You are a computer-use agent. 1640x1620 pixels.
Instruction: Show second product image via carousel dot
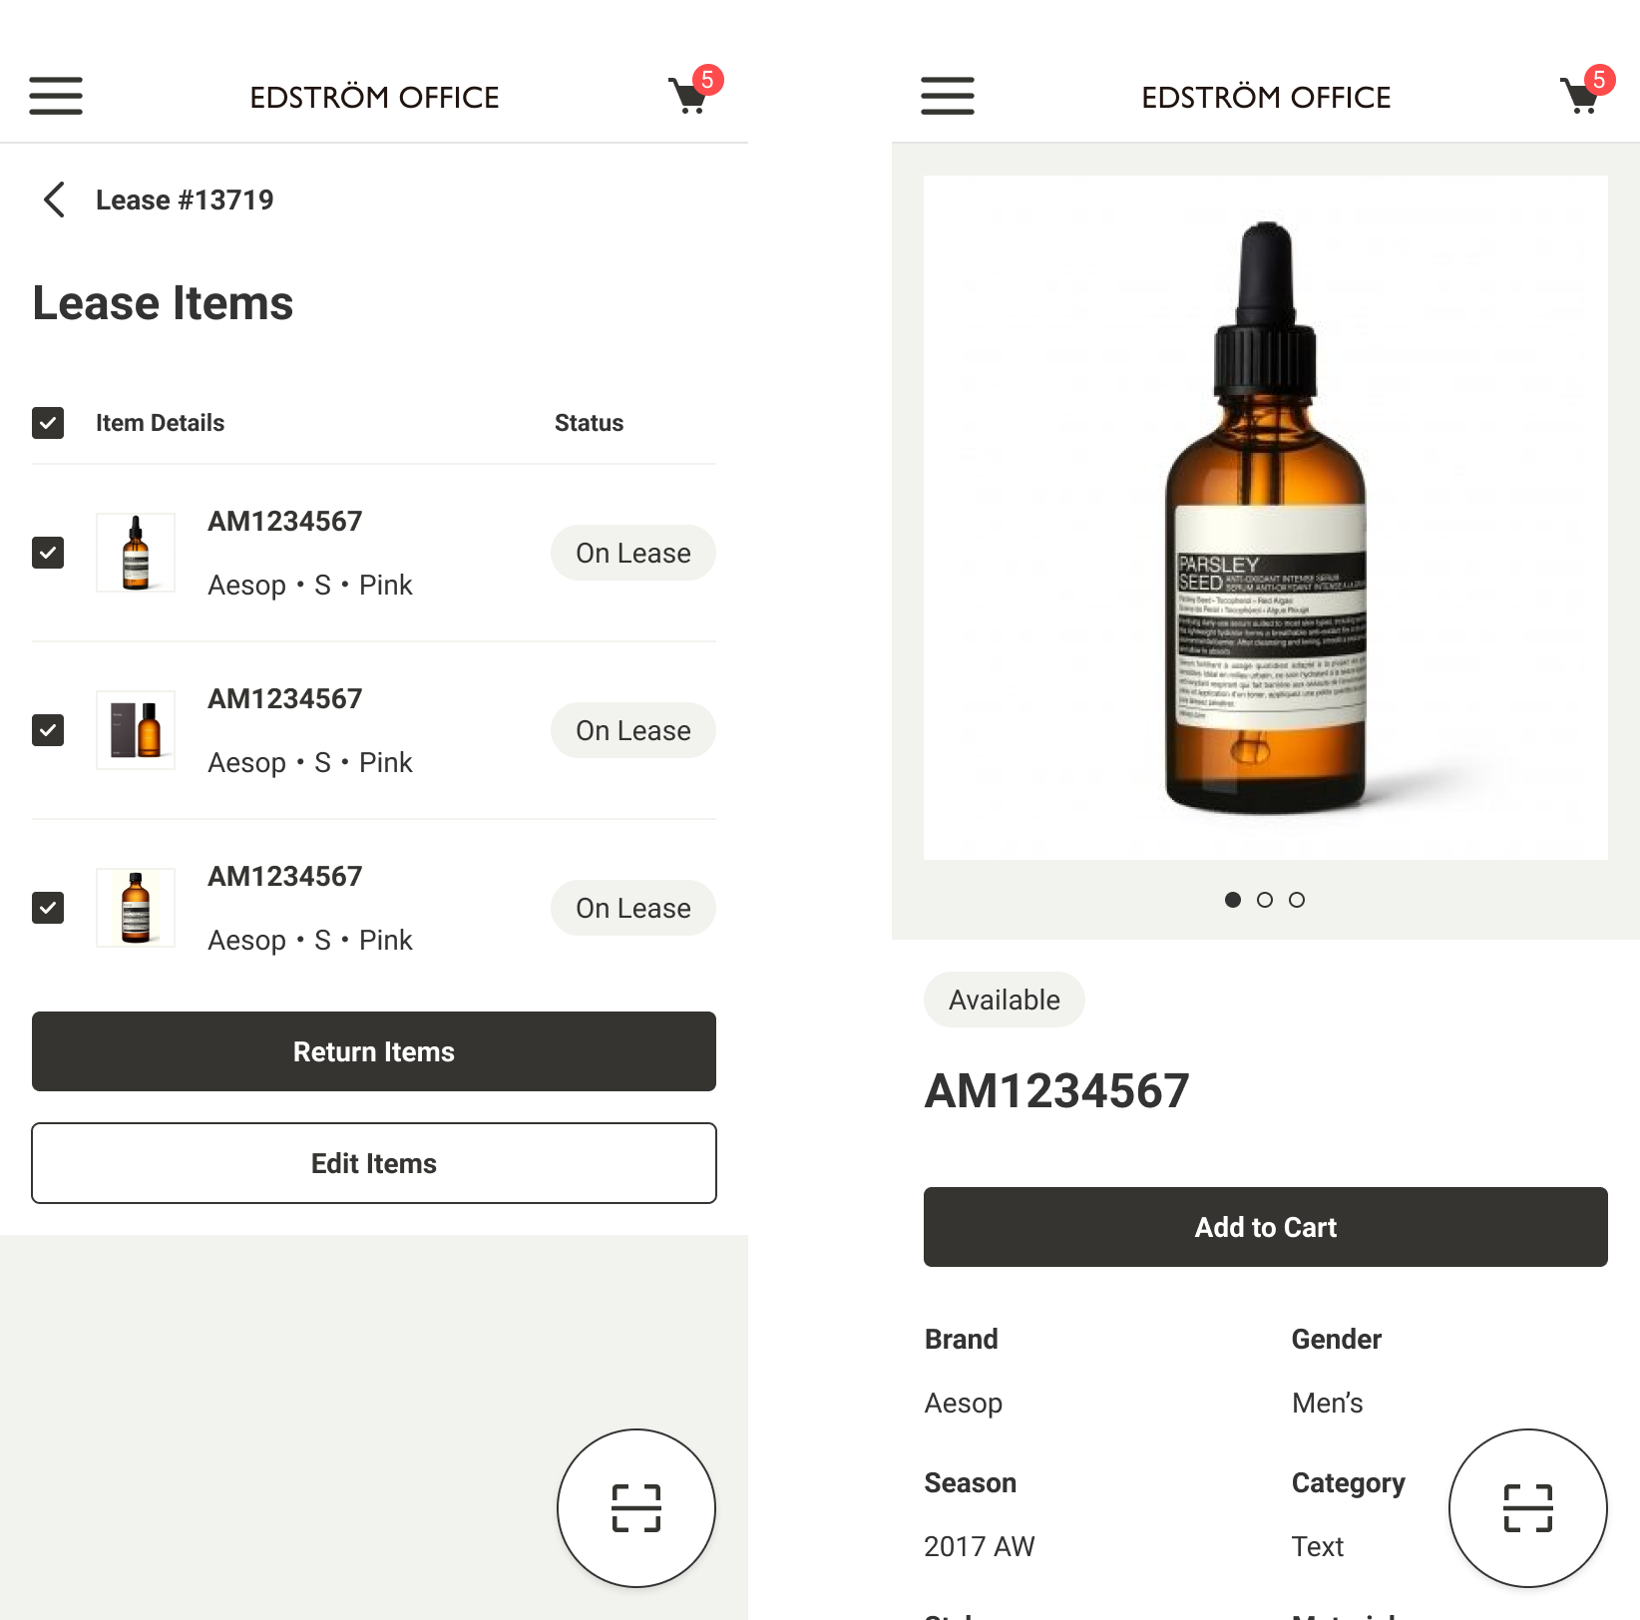[x=1265, y=900]
